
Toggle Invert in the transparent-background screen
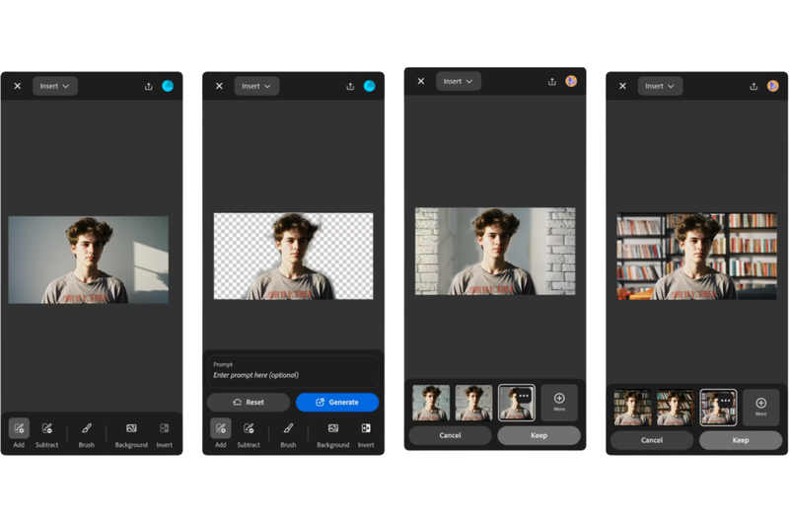pyautogui.click(x=366, y=429)
